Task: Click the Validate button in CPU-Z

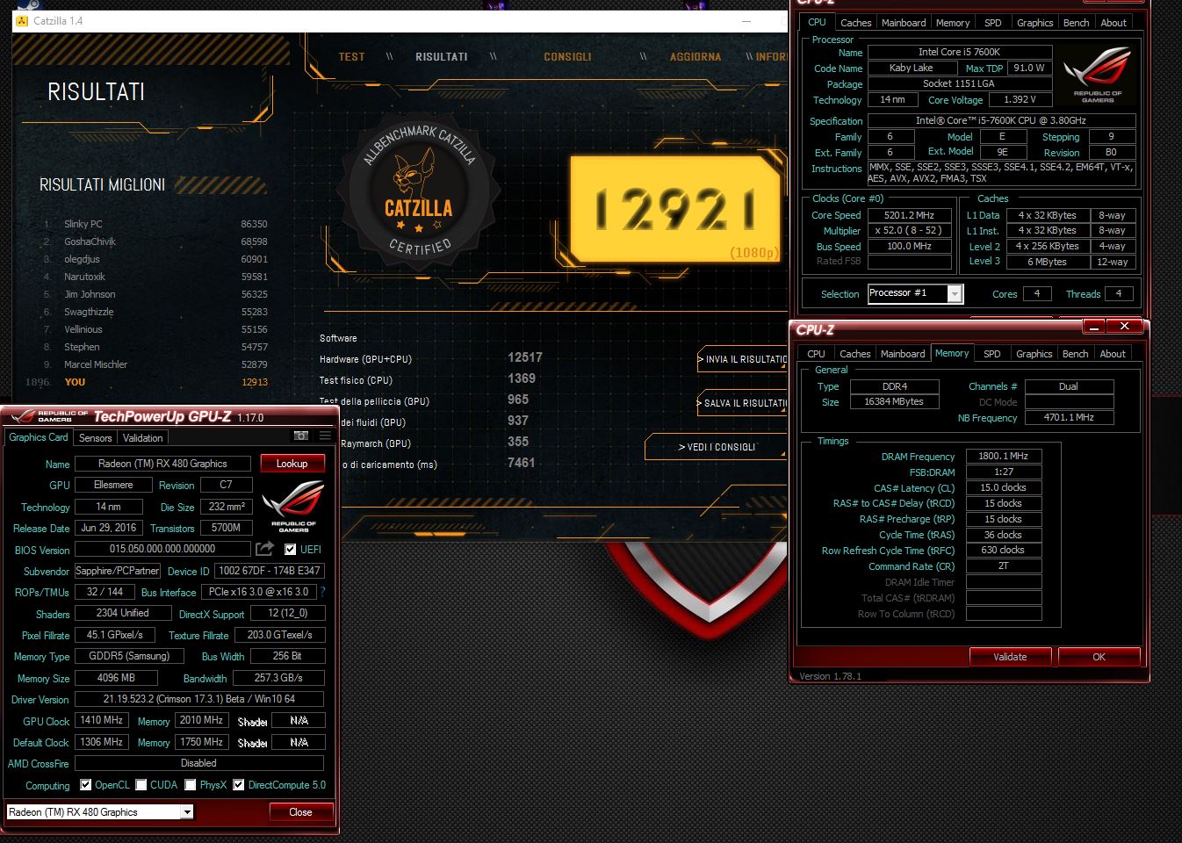Action: point(1010,657)
